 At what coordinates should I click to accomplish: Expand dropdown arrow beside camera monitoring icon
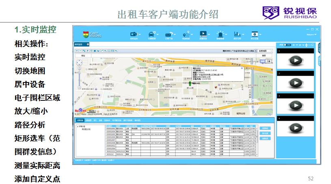pyautogui.click(x=140, y=35)
